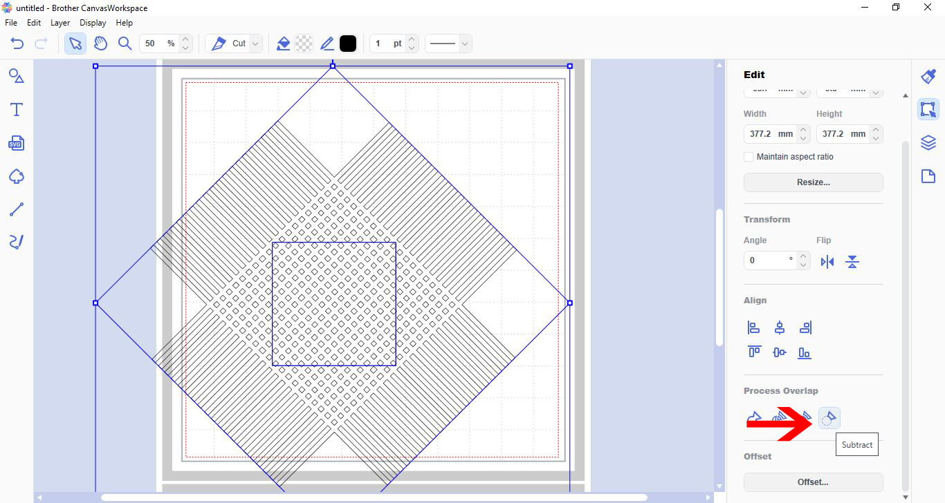The width and height of the screenshot is (945, 503).
Task: Select the freehand drawing tool
Action: pyautogui.click(x=17, y=242)
